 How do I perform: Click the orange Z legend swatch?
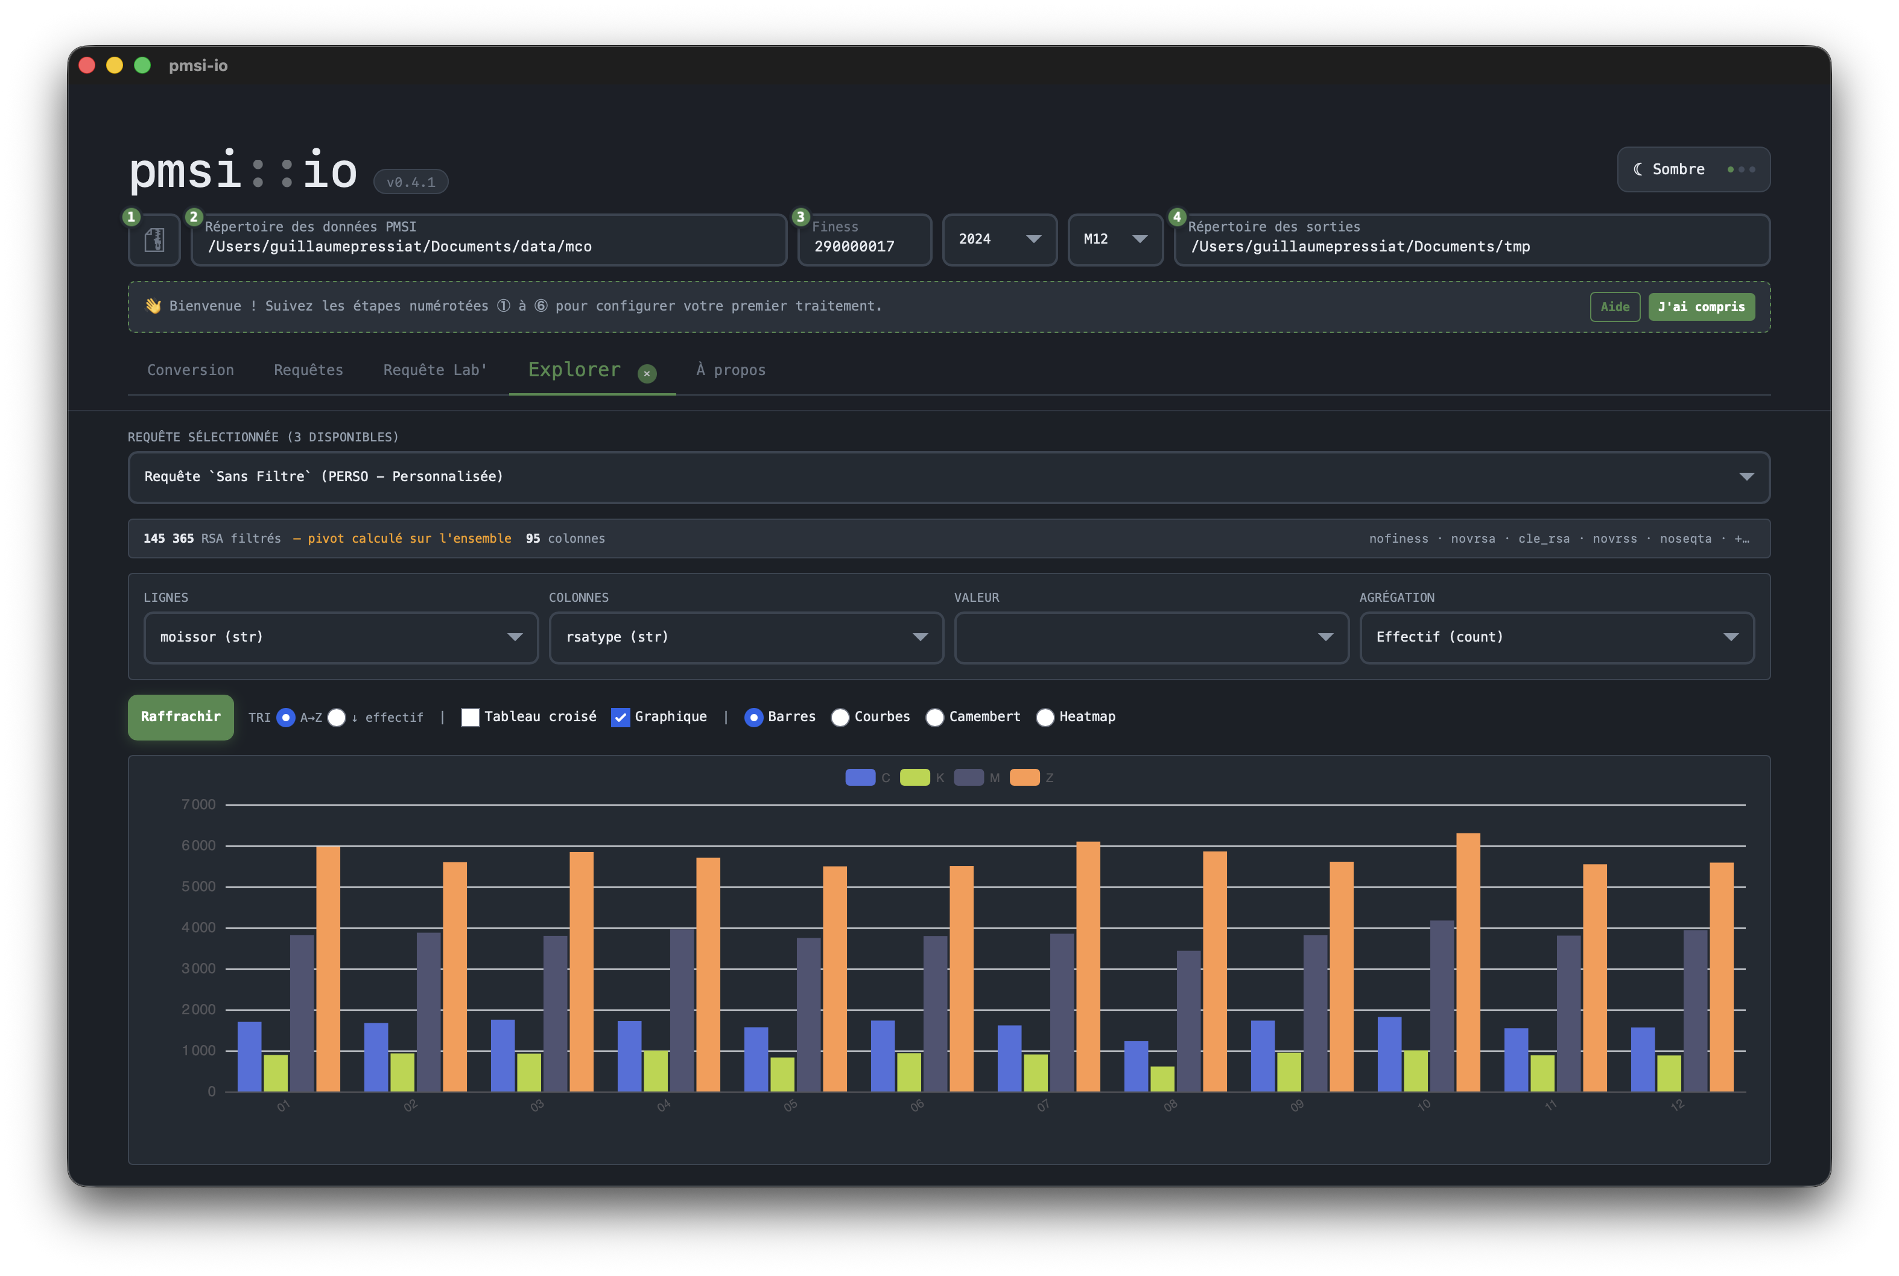point(1025,777)
